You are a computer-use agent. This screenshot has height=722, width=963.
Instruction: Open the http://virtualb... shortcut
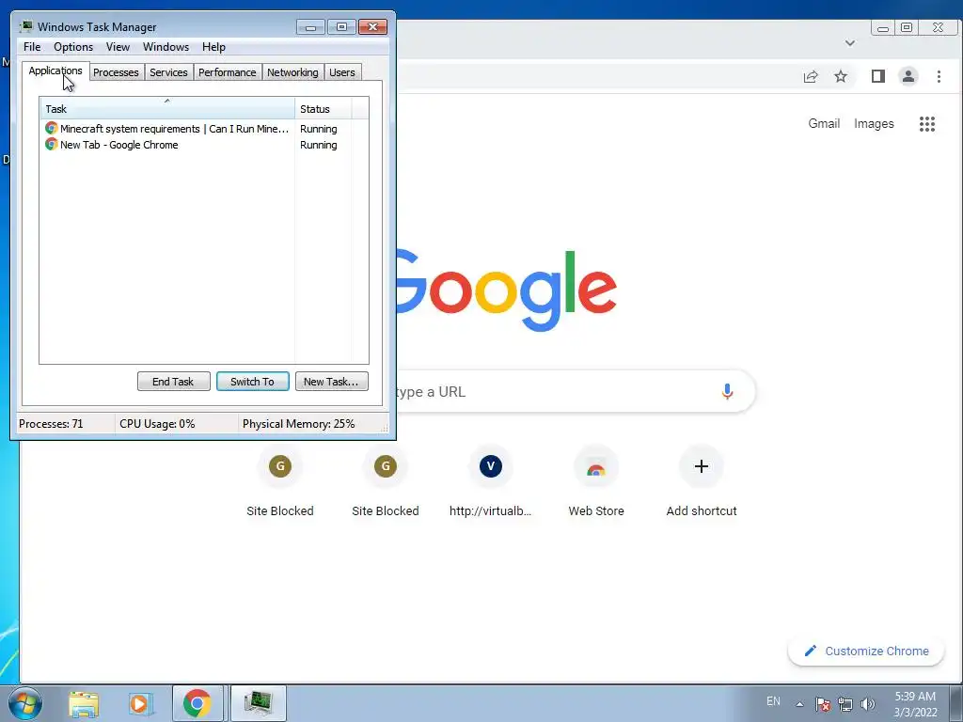pos(491,483)
